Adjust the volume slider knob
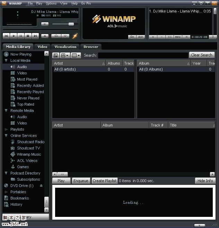The height and width of the screenshot is (228, 219). (71, 24)
